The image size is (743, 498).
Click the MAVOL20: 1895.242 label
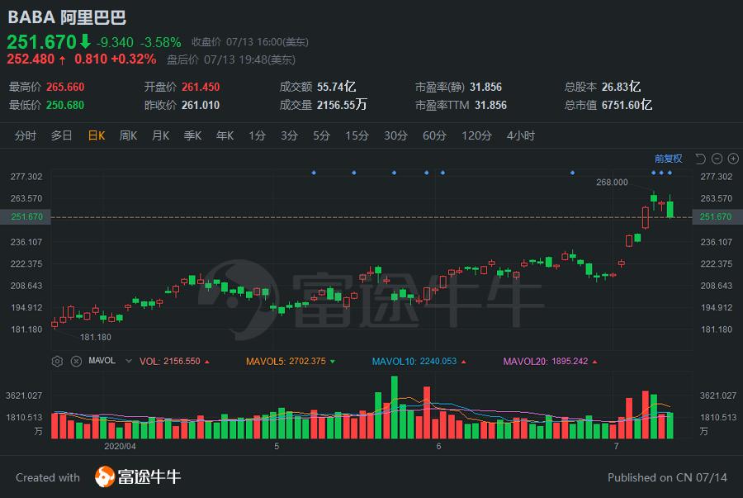[546, 362]
